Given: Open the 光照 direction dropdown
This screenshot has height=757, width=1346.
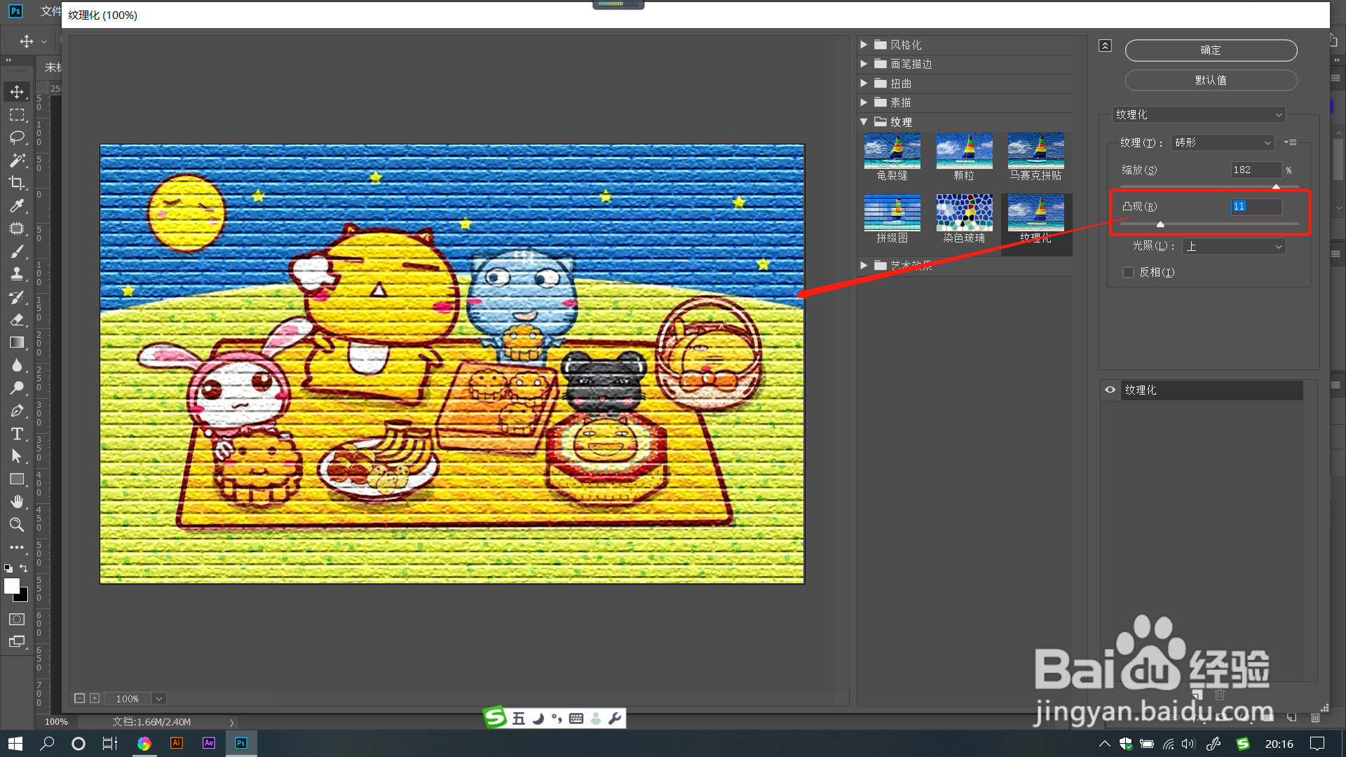Looking at the screenshot, I should pyautogui.click(x=1234, y=247).
